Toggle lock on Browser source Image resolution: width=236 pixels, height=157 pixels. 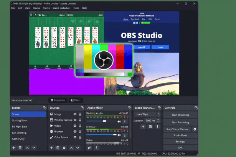pos(80,131)
